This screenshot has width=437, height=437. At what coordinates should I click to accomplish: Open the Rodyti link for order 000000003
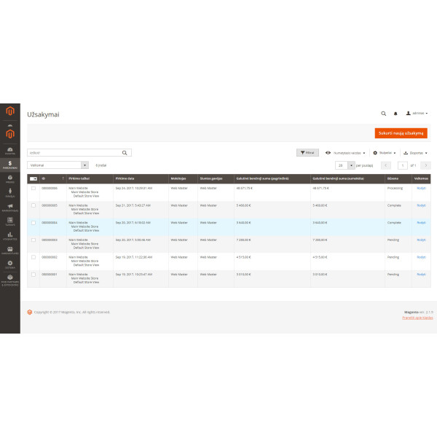(x=421, y=240)
